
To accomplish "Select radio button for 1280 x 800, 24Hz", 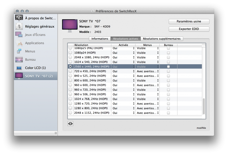I will (x=70, y=108).
